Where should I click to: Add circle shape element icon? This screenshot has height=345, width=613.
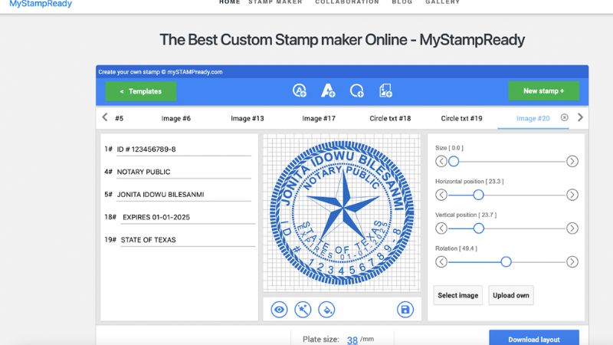click(356, 90)
